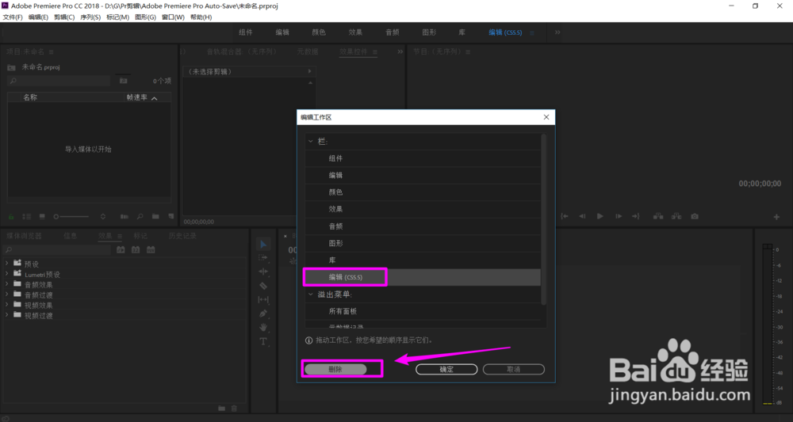Click the project panel search field

click(x=59, y=81)
